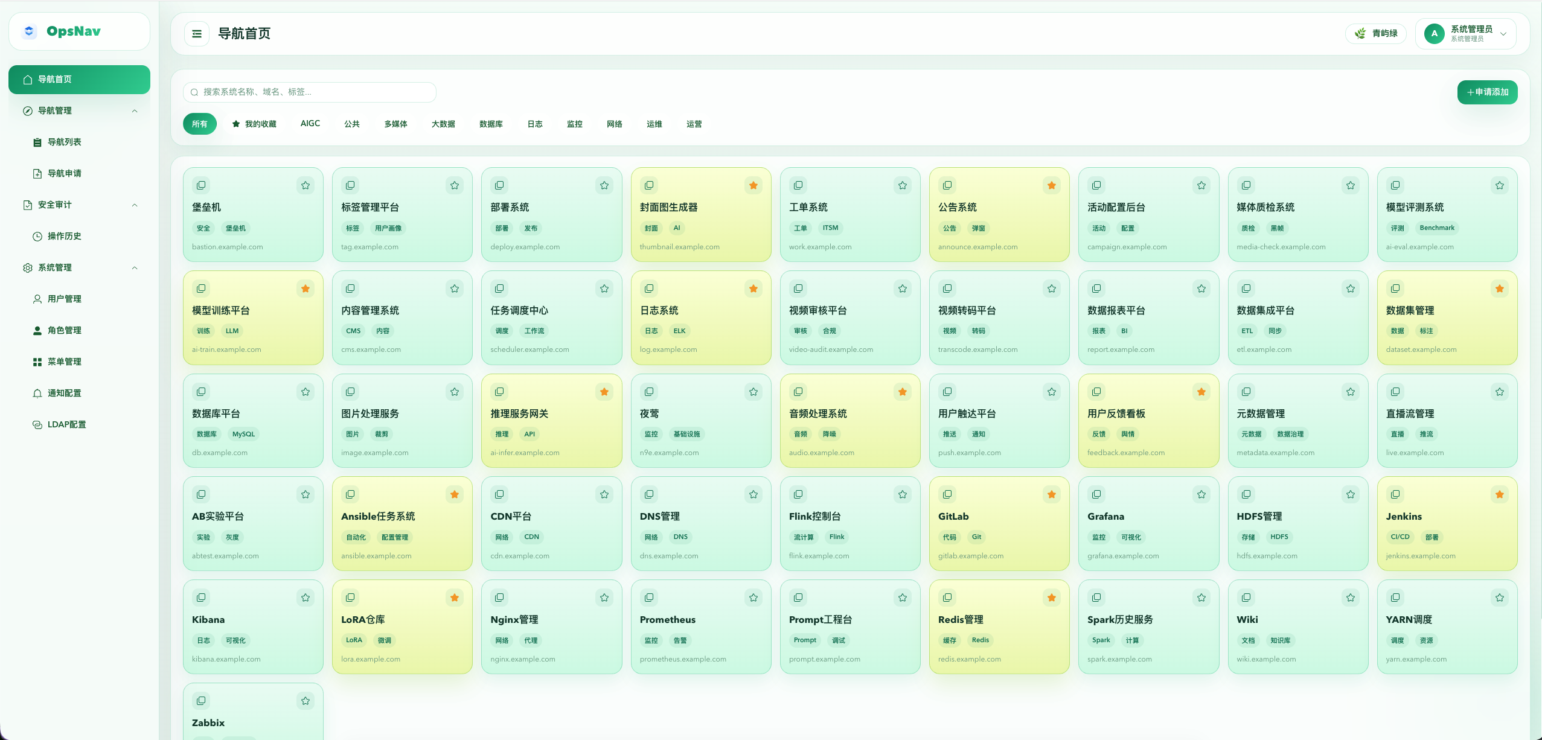This screenshot has height=740, width=1542.
Task: Collapse the 导航管理 sidebar section
Action: [135, 111]
